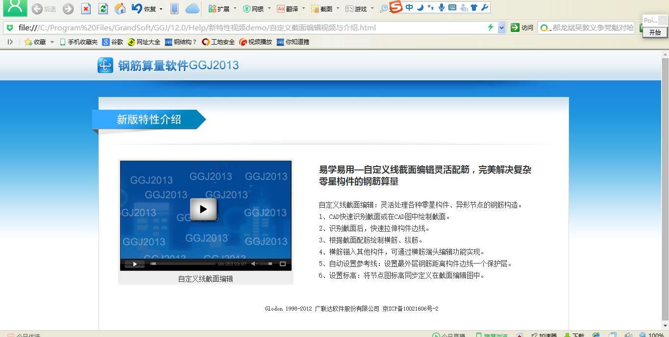Click the 自定义线截面编辑 video caption
This screenshot has height=337, width=669.
coord(205,279)
